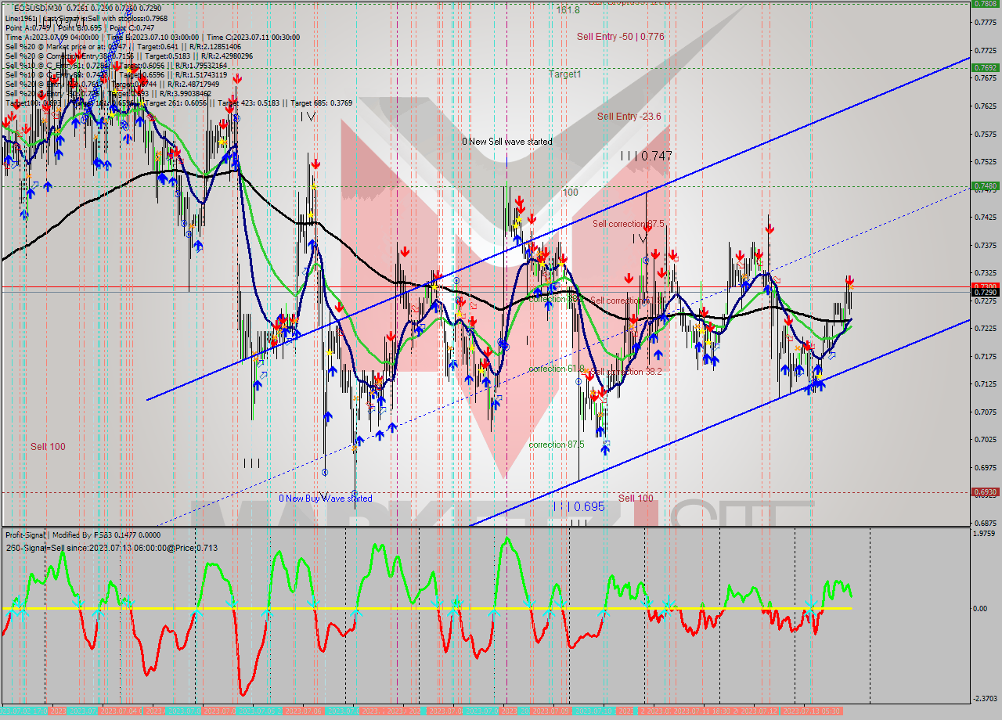Select the '0 New Buy Wave started' text

click(326, 499)
